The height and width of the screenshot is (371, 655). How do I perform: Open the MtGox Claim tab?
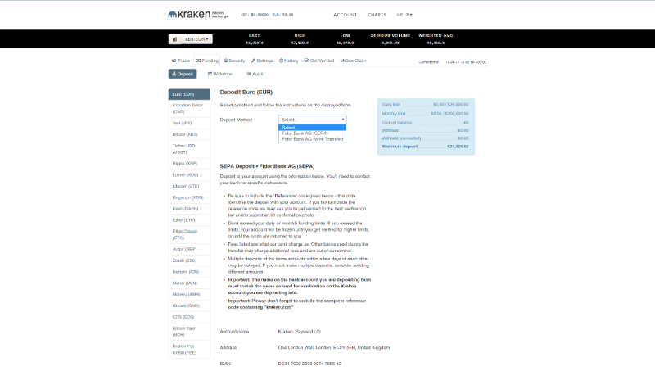[x=353, y=61]
